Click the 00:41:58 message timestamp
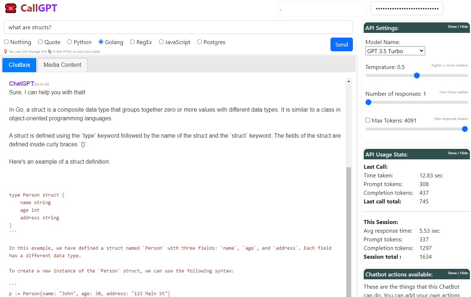The image size is (471, 297). 42,85
